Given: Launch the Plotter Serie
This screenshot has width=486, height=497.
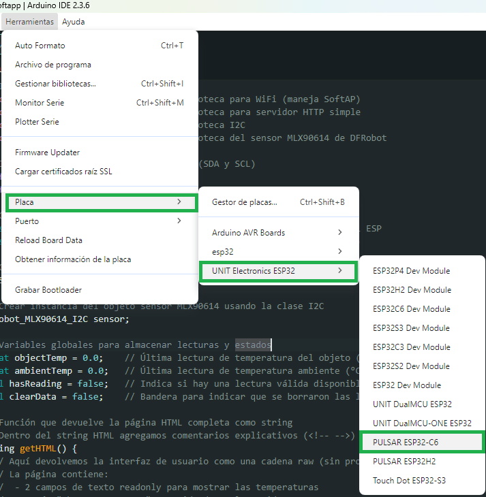Looking at the screenshot, I should (x=100, y=122).
